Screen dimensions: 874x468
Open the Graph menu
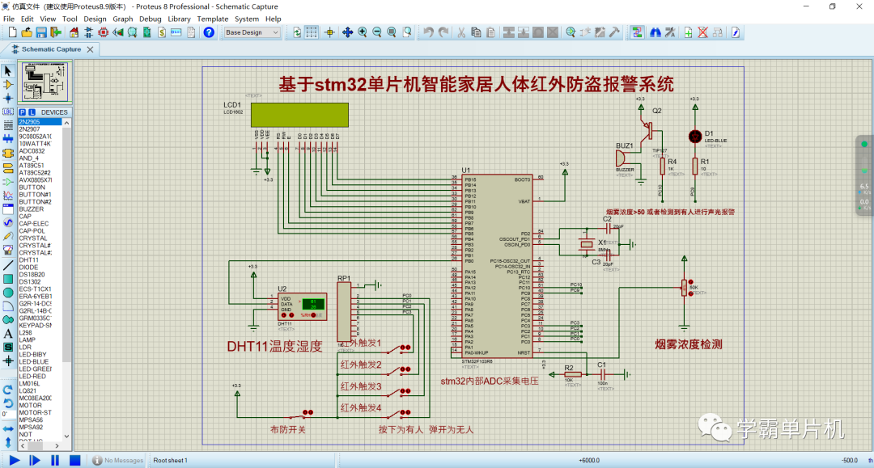pyautogui.click(x=123, y=19)
